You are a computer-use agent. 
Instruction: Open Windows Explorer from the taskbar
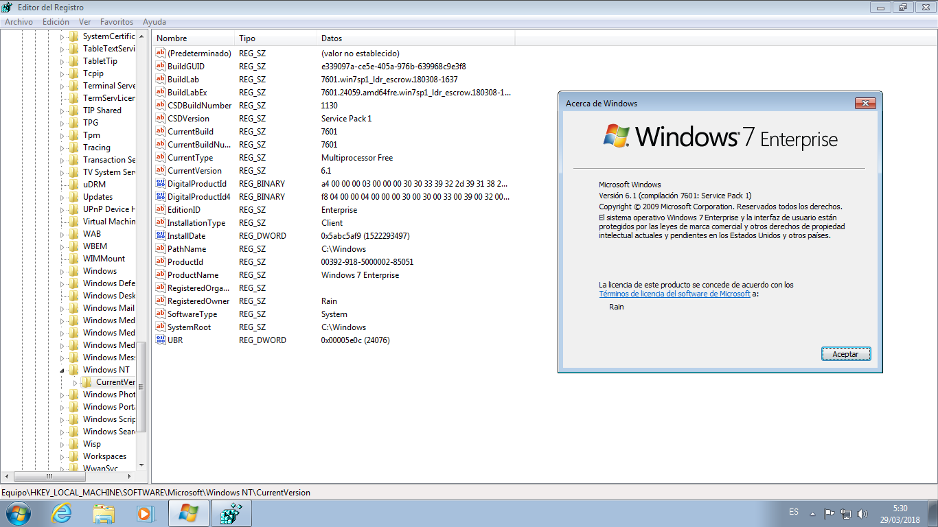[104, 513]
